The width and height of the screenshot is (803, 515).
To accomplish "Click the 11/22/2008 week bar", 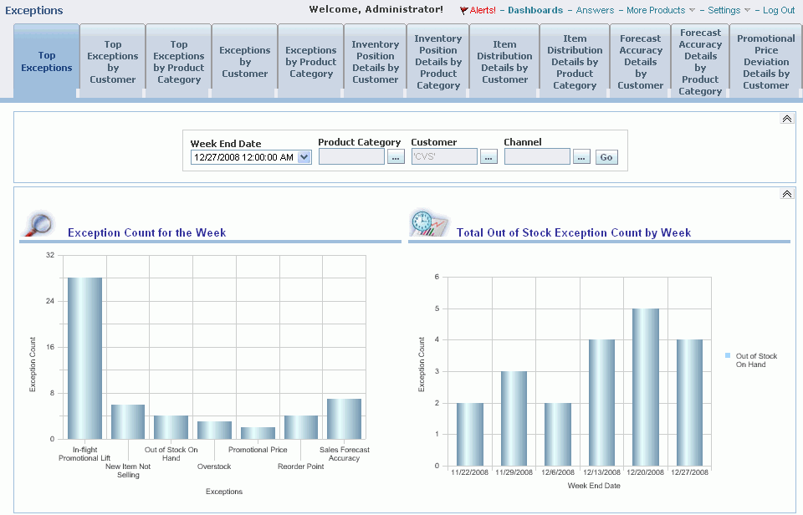I will [470, 434].
